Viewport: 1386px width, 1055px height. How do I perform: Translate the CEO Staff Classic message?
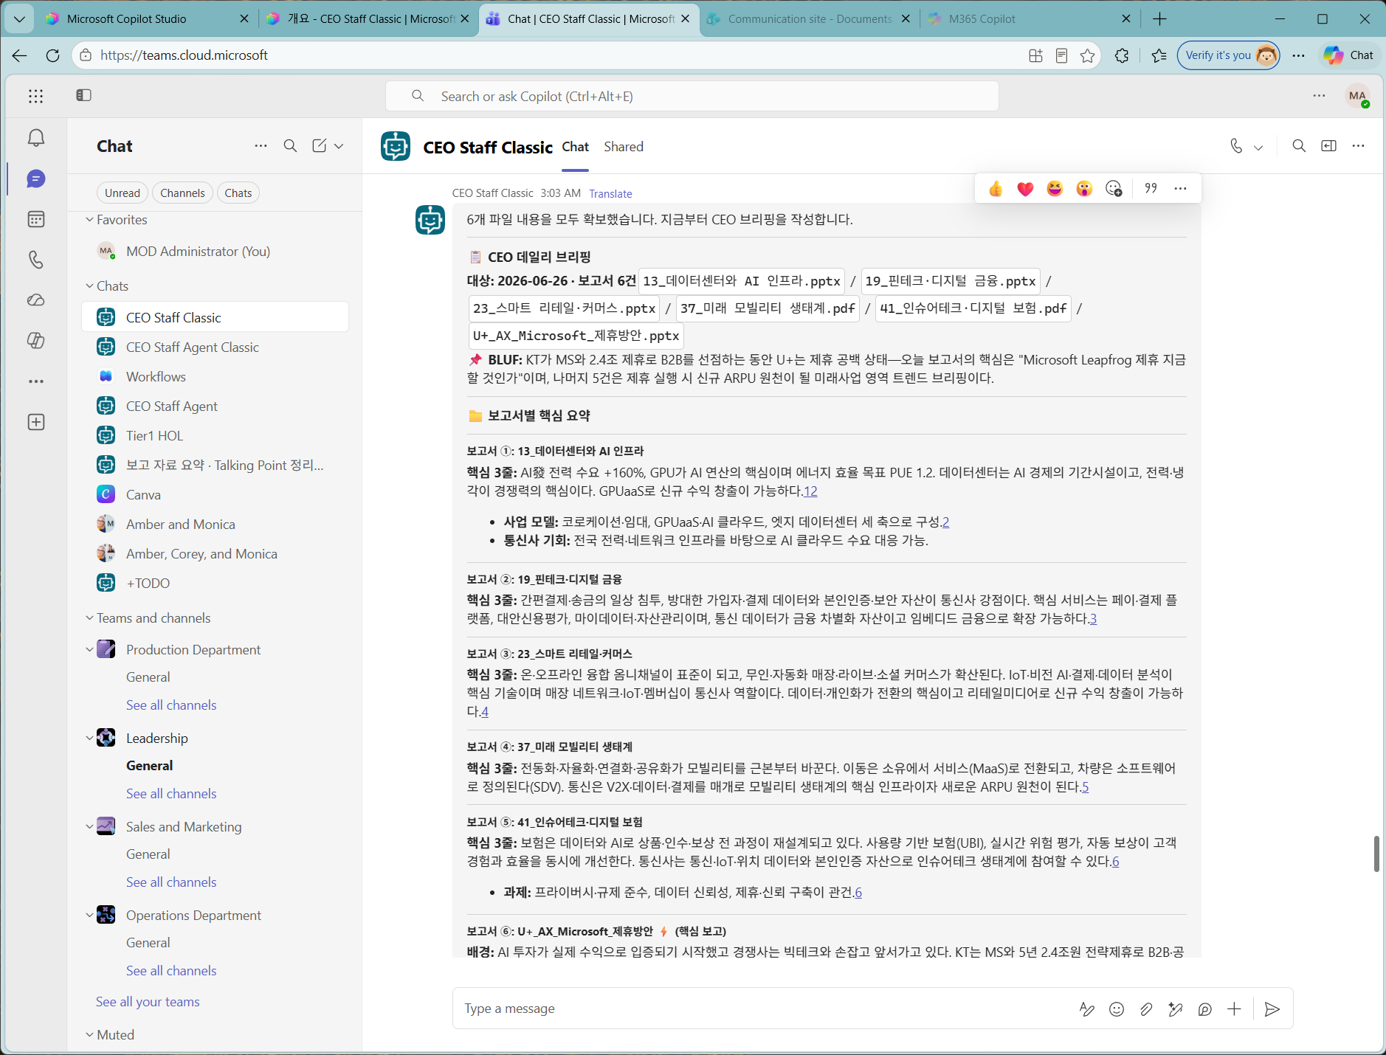click(610, 194)
